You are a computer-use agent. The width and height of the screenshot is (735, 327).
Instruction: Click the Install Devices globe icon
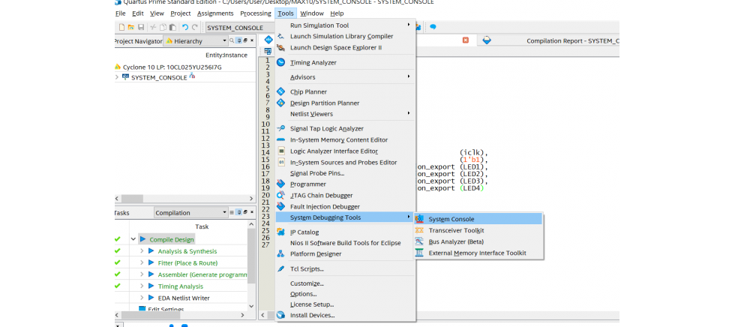[x=281, y=315]
